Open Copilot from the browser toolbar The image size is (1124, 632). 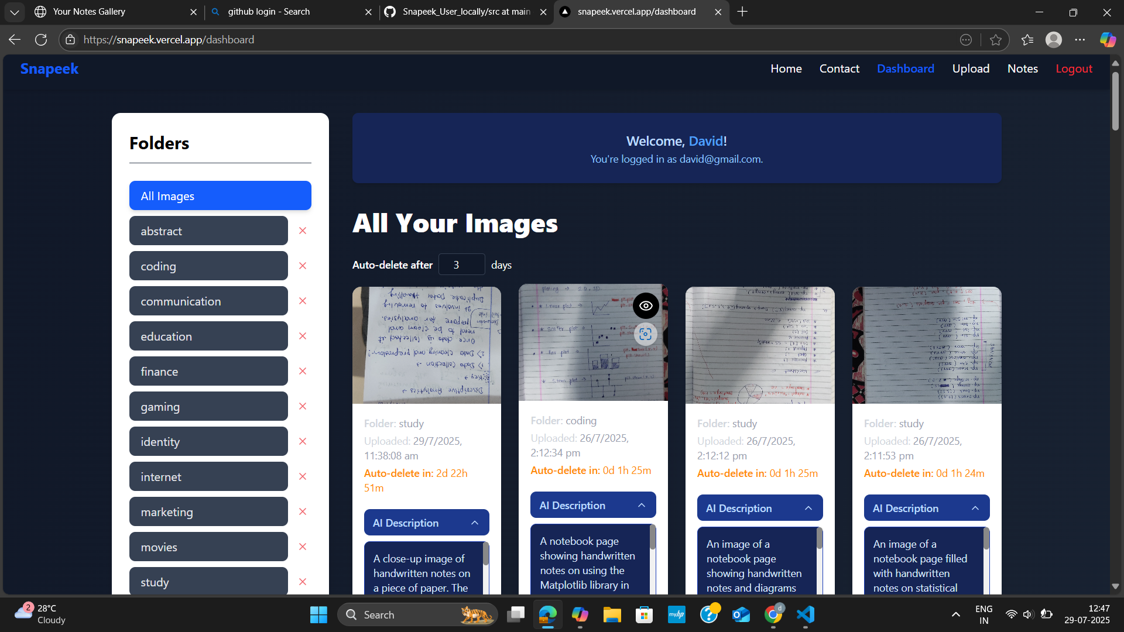pyautogui.click(x=1107, y=39)
